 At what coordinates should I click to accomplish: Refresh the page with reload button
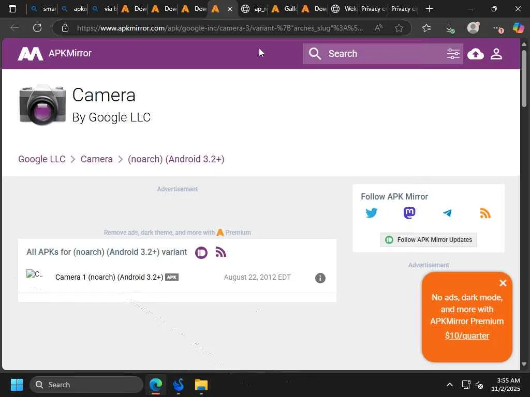click(37, 28)
